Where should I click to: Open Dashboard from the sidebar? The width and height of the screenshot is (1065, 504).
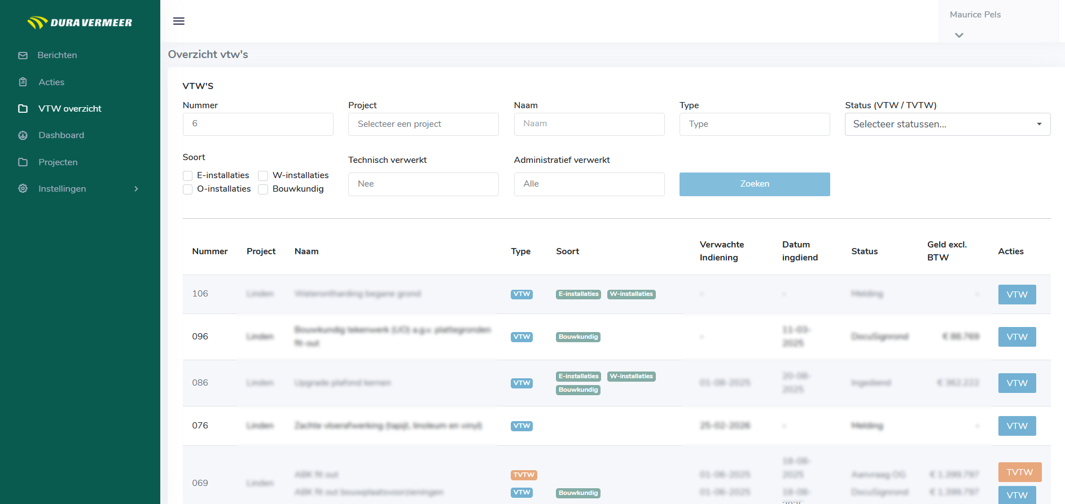coord(61,135)
